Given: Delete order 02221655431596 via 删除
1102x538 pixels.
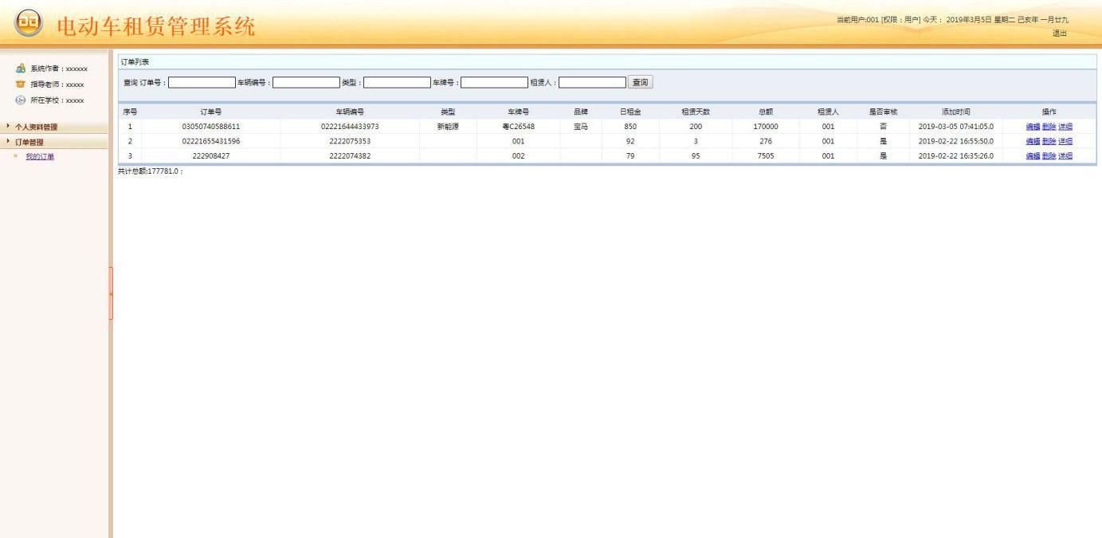Looking at the screenshot, I should (x=1049, y=141).
